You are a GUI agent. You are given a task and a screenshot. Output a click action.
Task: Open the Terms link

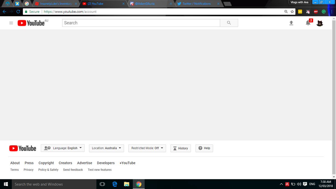coord(15,170)
